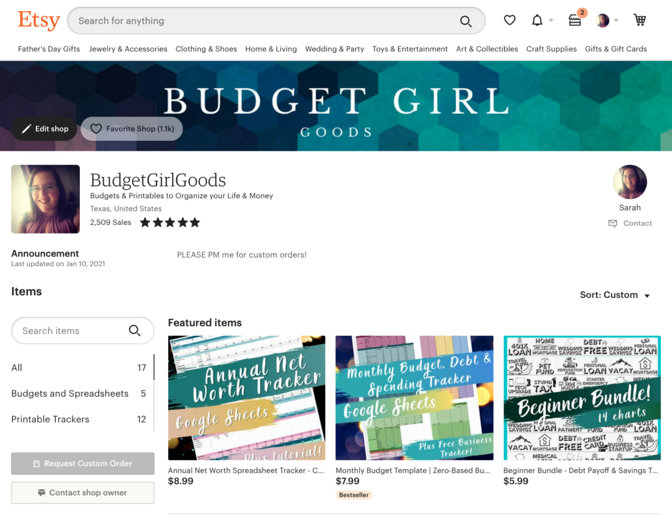
Task: Click the search items magnifier icon
Action: click(x=134, y=330)
